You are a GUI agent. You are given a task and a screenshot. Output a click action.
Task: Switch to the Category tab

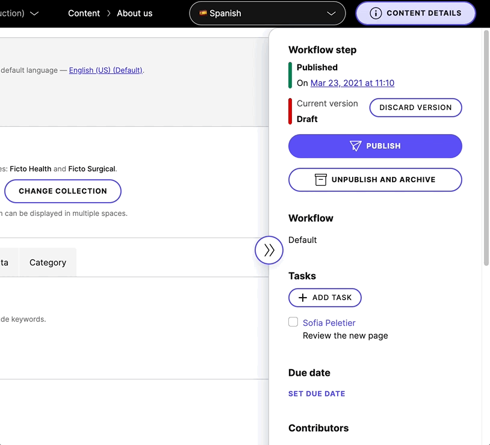tap(48, 262)
